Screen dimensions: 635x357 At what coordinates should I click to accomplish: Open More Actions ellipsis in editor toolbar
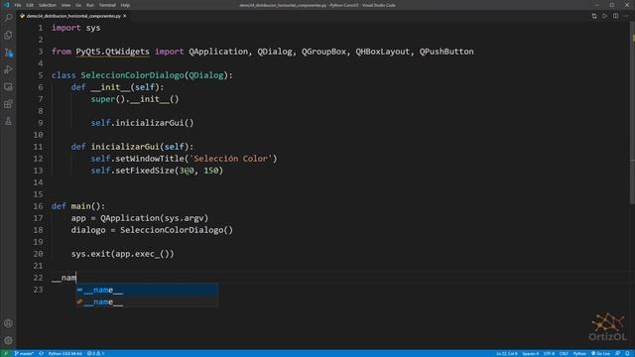[626, 16]
